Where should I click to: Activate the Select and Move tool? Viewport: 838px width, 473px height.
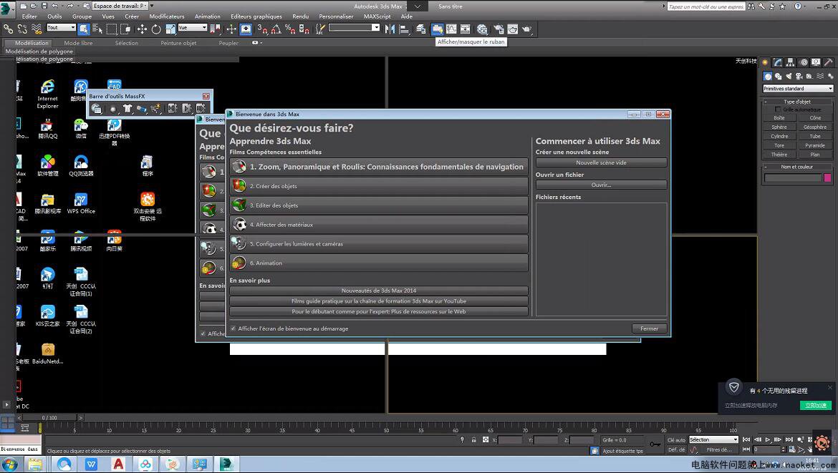(x=142, y=29)
